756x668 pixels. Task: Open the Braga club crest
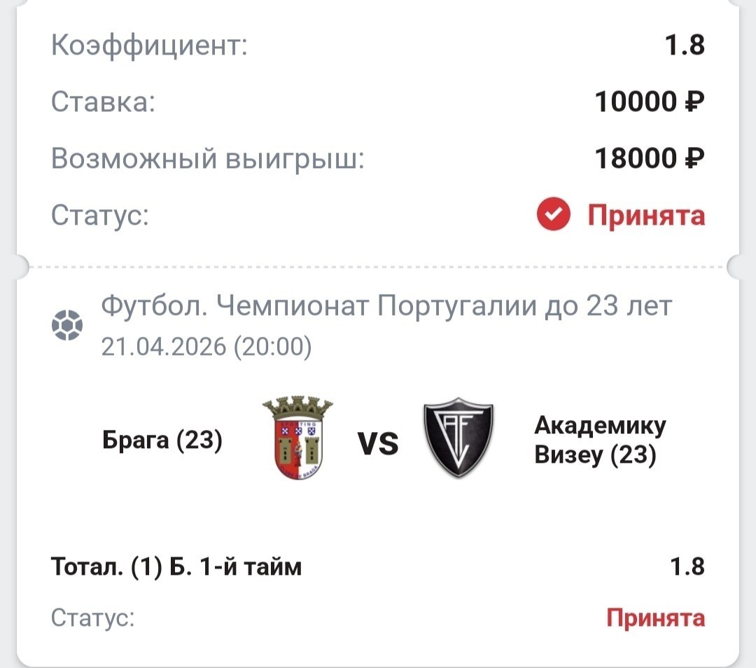[x=297, y=439]
